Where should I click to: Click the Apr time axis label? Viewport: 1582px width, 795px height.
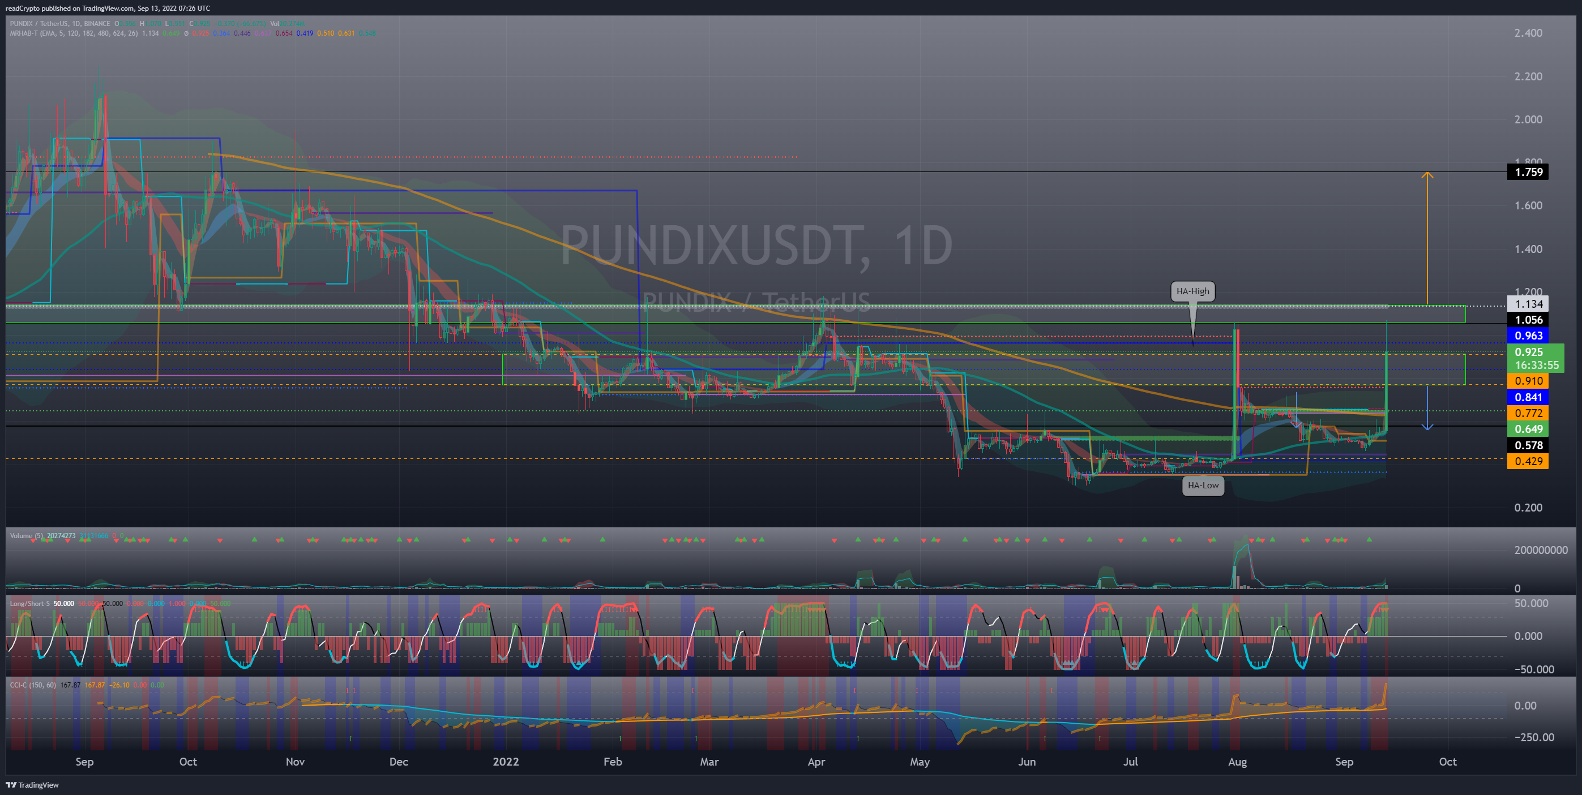(816, 762)
